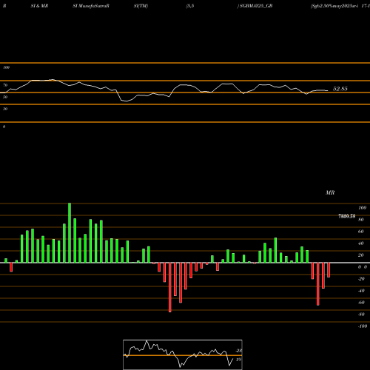
Task: Click the "SI & MR" header text
Action: [39, 6]
